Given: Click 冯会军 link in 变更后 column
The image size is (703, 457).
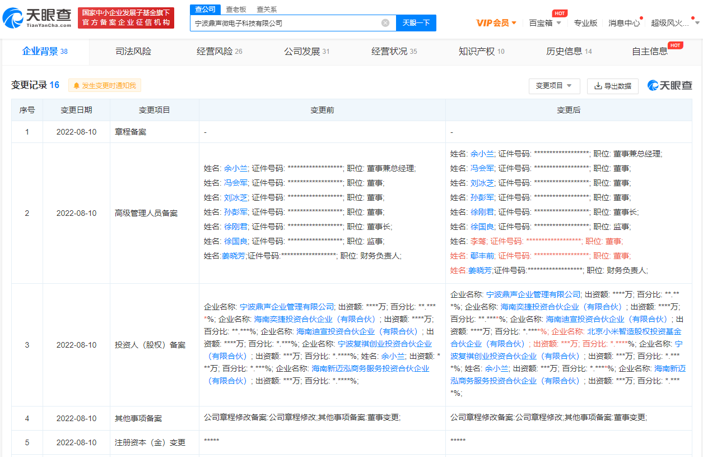Looking at the screenshot, I should click(482, 168).
